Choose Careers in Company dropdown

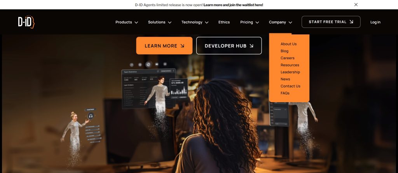[287, 58]
